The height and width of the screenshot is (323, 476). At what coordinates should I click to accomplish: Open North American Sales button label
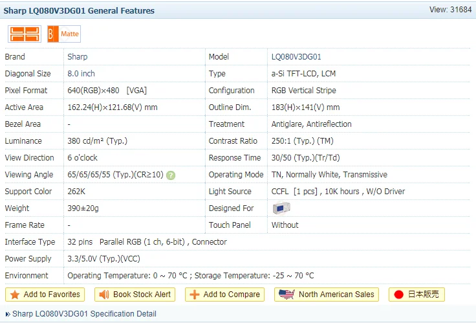336,295
